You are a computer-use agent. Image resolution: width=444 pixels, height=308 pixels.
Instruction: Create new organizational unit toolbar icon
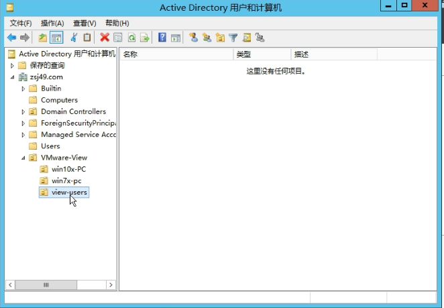[x=220, y=38]
